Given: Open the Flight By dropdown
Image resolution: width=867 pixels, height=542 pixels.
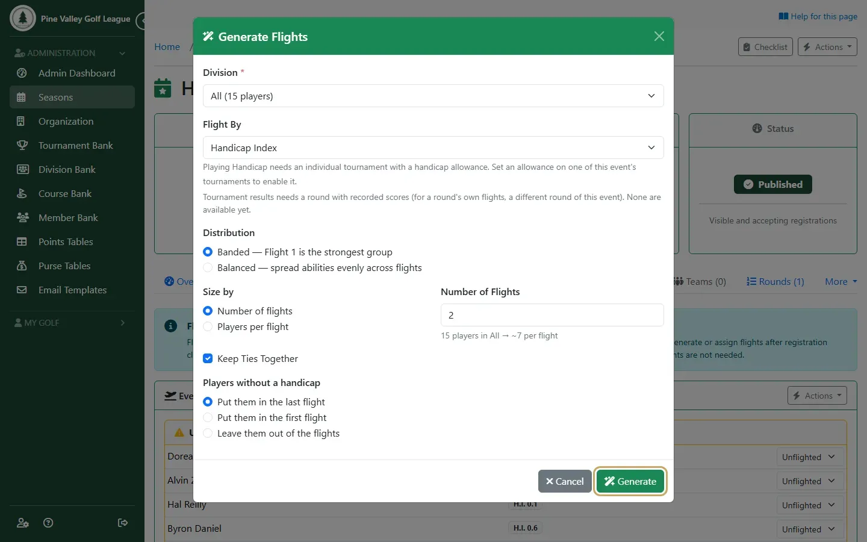Looking at the screenshot, I should (x=433, y=148).
